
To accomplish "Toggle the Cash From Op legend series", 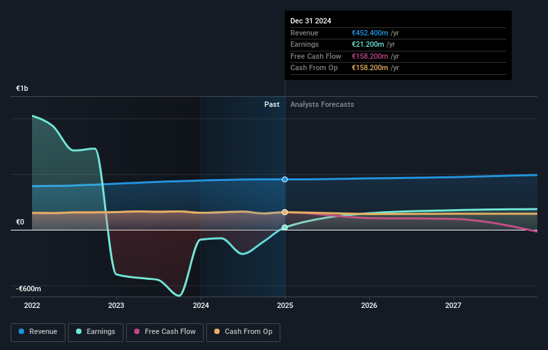I will pyautogui.click(x=243, y=332).
